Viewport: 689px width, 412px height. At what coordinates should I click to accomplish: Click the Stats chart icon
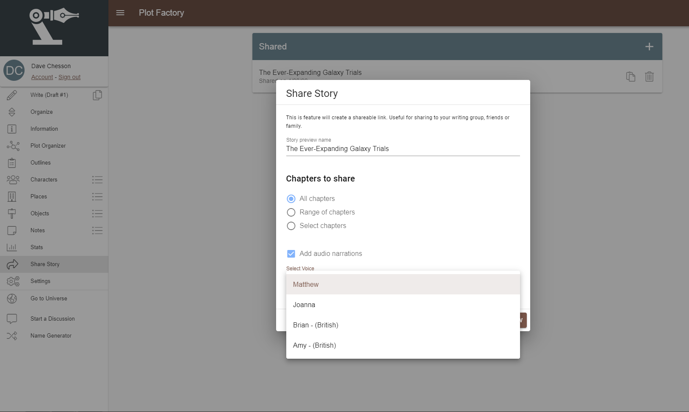(13, 247)
